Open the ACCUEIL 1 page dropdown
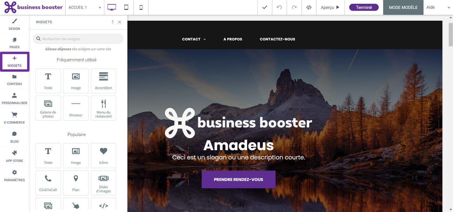Screen dimensions: 453x212 click(x=85, y=7)
